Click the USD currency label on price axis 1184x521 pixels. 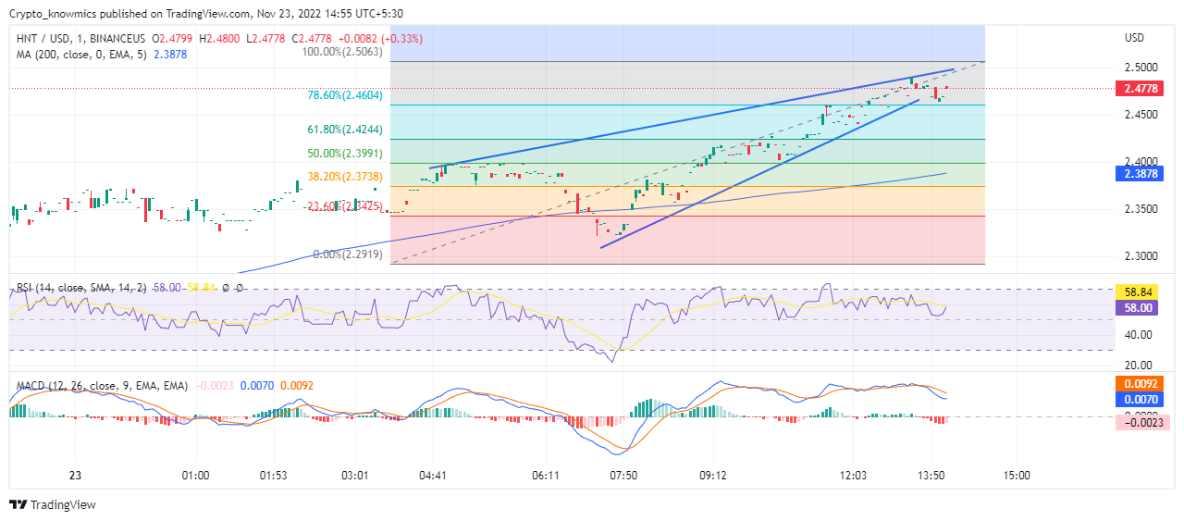pyautogui.click(x=1134, y=38)
